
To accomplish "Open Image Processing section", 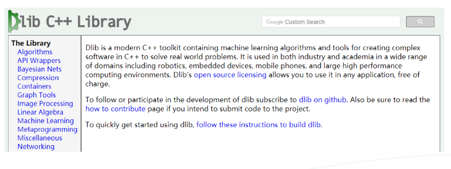I will 45,104.
